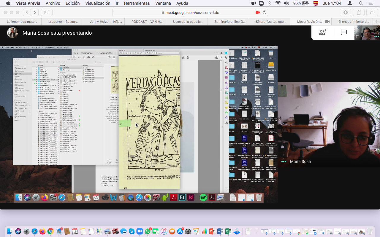380x237 pixels.
Task: Click María Sosa's presenter avatar
Action: (x=12, y=33)
